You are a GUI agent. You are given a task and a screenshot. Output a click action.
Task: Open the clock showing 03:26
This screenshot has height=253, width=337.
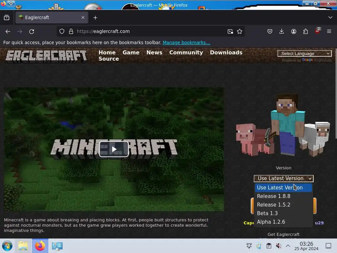point(306,246)
